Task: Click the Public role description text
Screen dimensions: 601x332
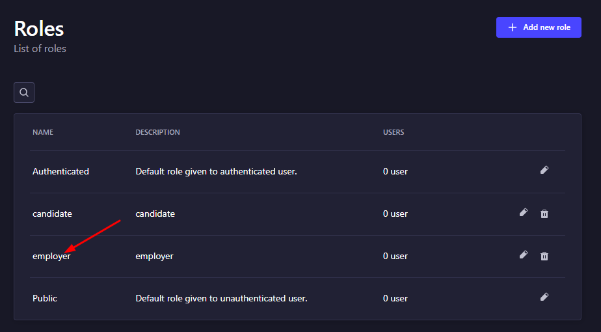Action: [222, 298]
